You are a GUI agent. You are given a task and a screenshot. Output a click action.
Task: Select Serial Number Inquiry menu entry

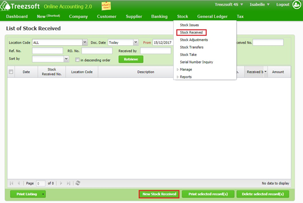pos(196,62)
